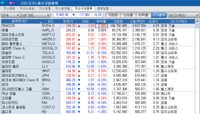Click the 3,637,554 market cap cell

[x=137, y=26]
